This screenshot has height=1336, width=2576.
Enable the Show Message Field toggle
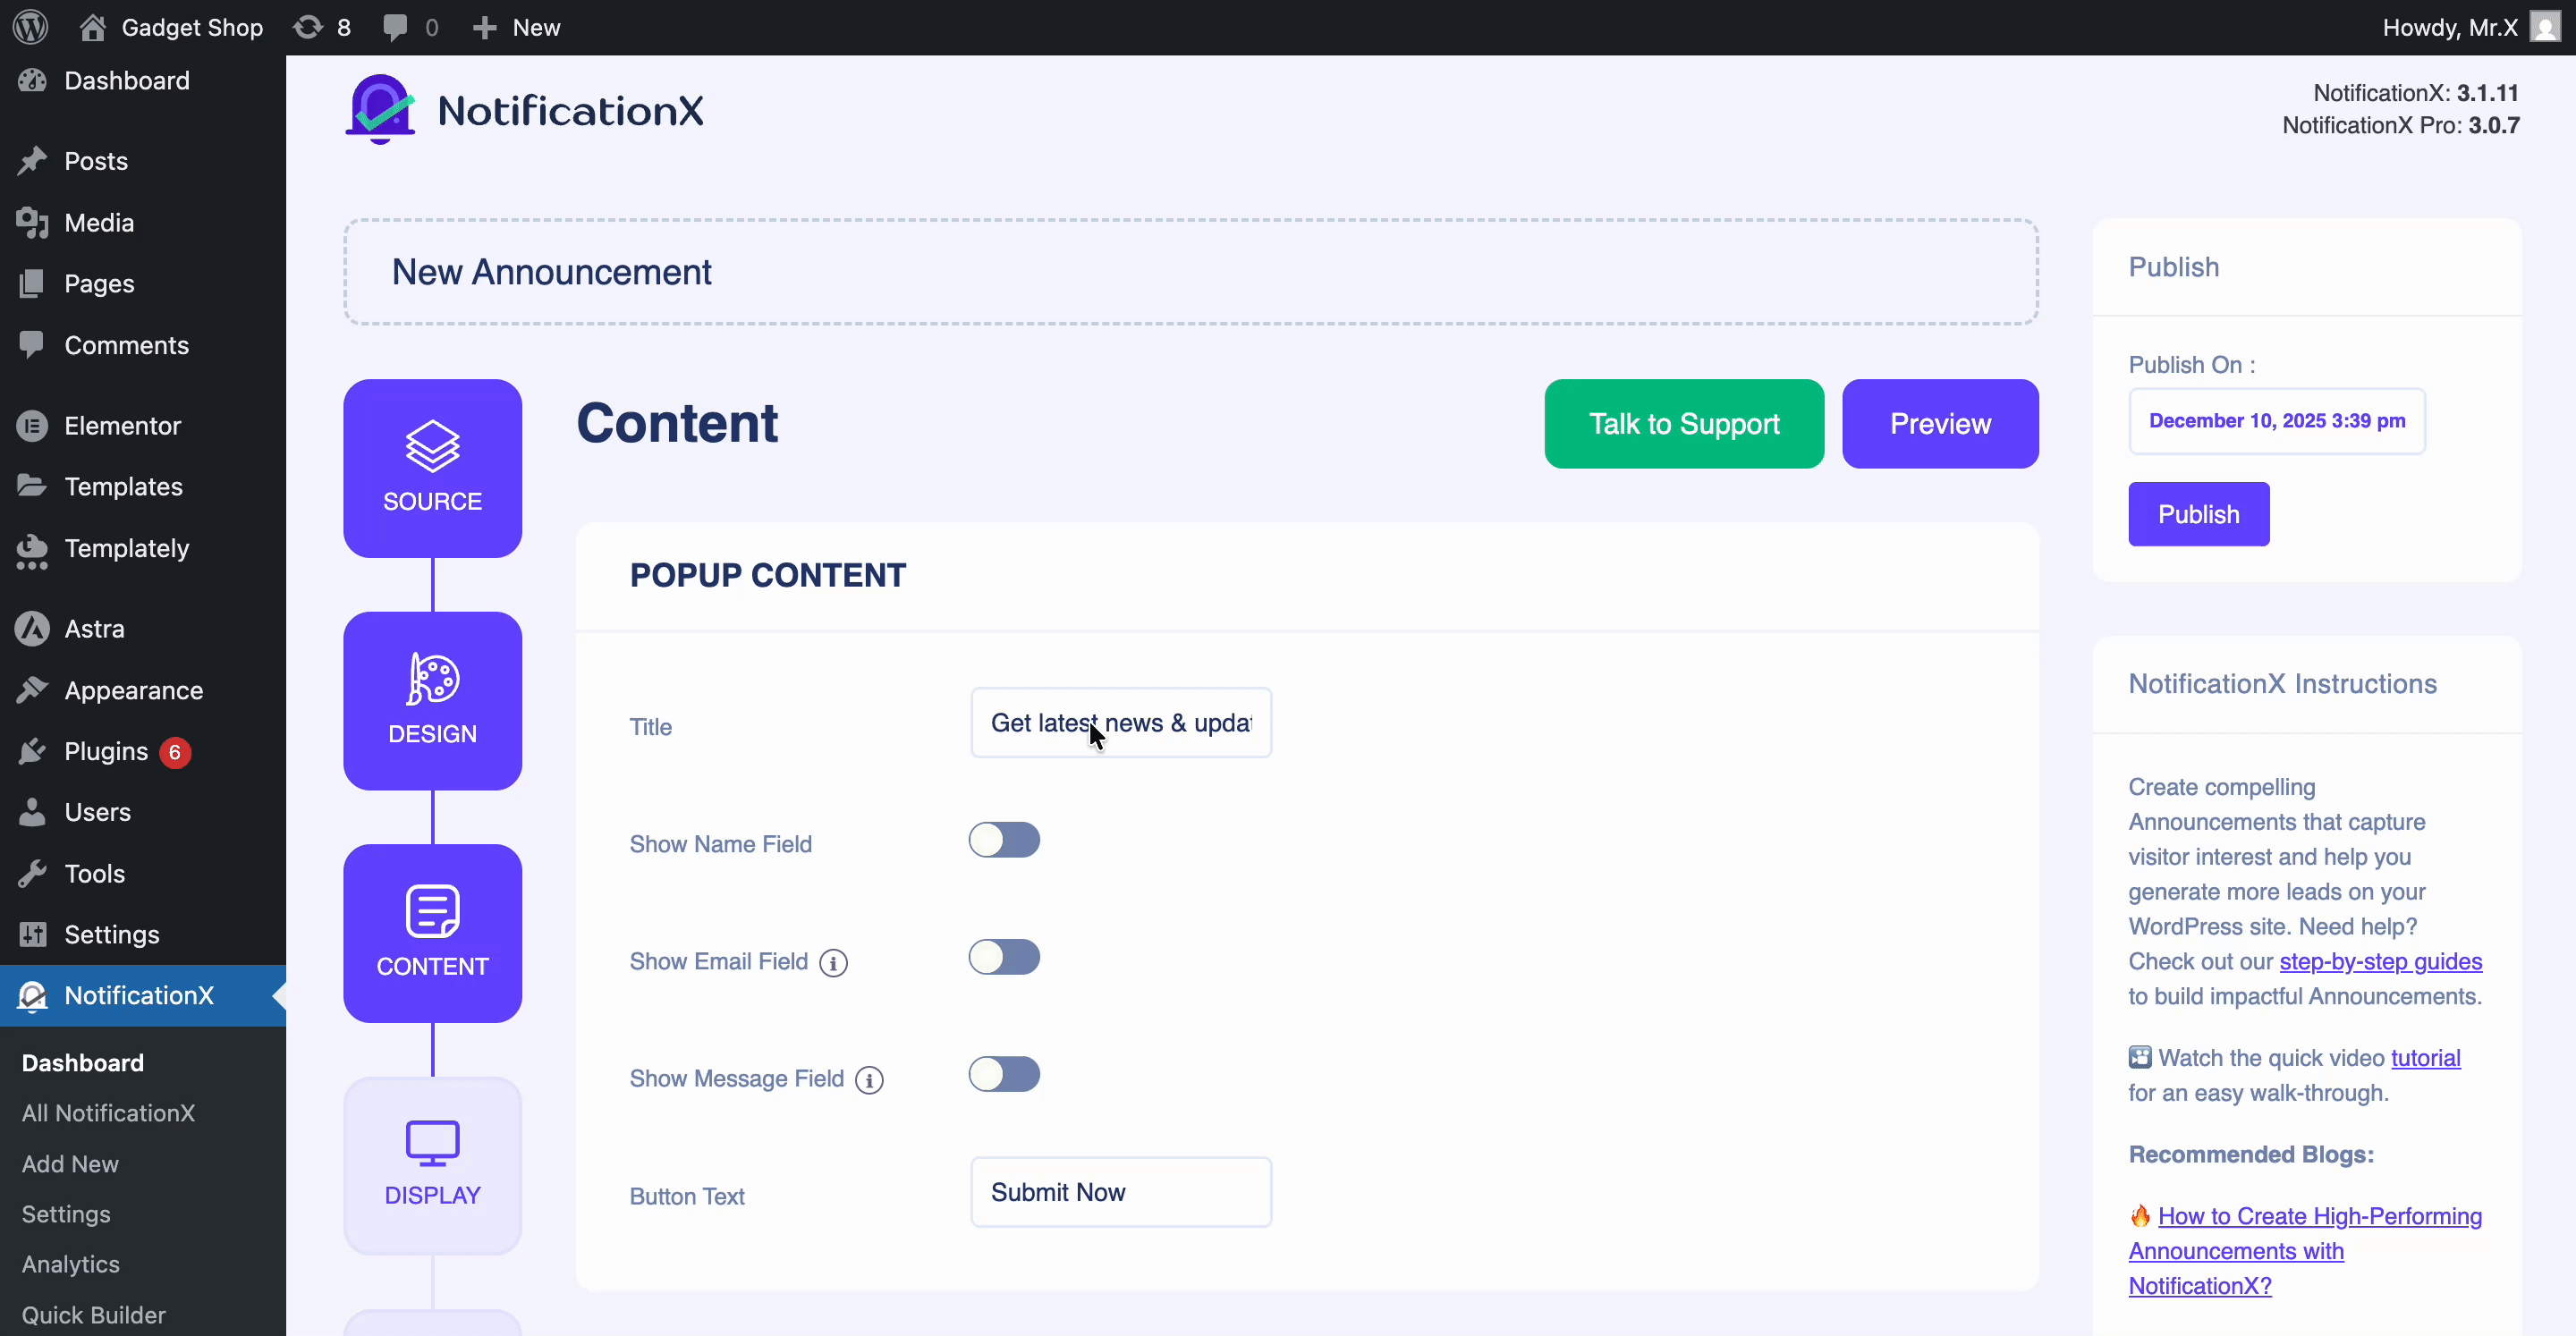1004,1074
